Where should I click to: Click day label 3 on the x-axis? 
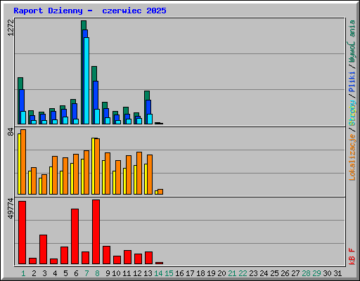pyautogui.click(x=44, y=273)
